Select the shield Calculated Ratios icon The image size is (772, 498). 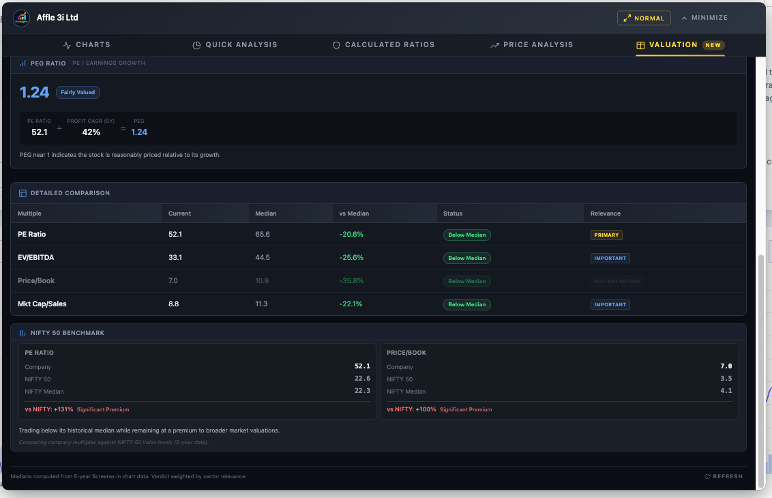(336, 44)
